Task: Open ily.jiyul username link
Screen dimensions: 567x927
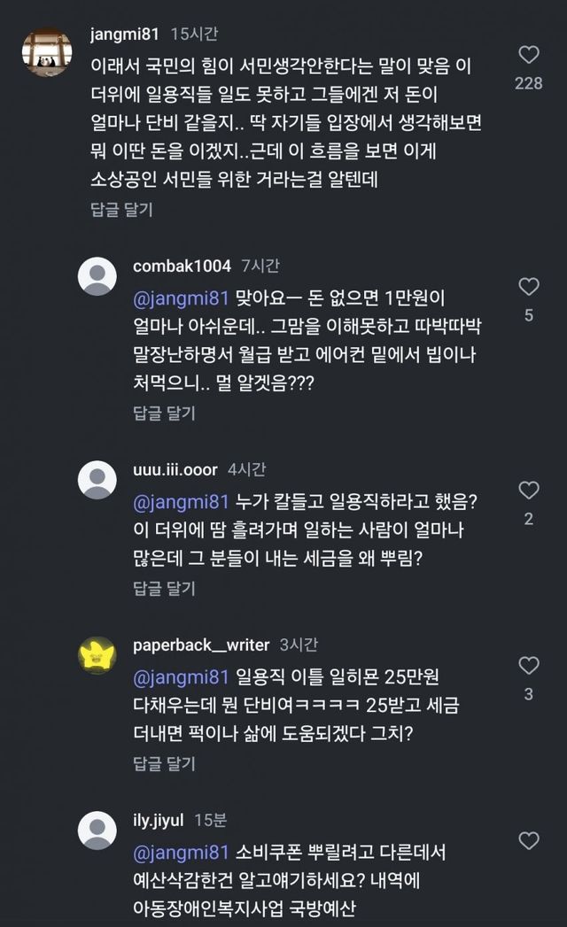Action: click(x=158, y=820)
